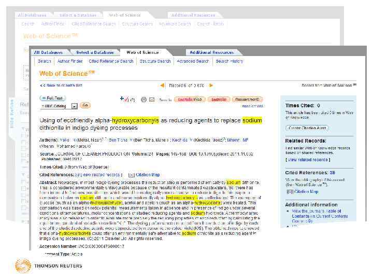
Task: Open Author Finder in background window
Action: coord(53,24)
